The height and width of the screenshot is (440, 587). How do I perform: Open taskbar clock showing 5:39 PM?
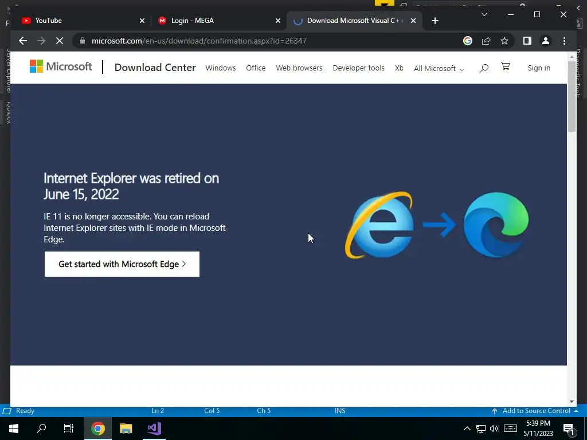tap(538, 429)
